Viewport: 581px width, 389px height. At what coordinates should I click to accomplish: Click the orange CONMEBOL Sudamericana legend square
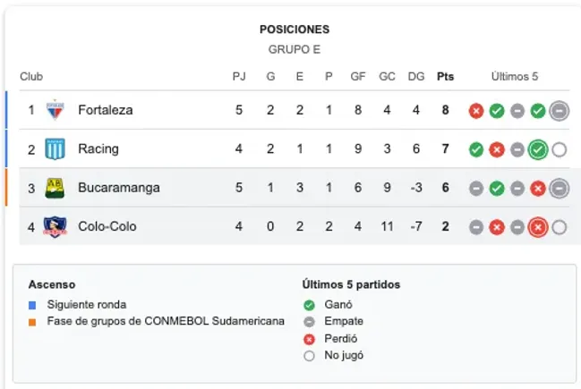(x=32, y=321)
